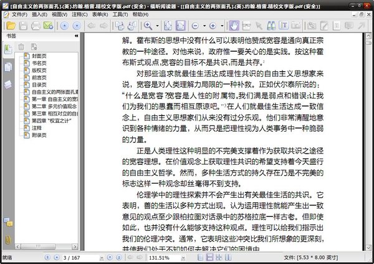
Task: Open the 注释(C) menu
Action: pyautogui.click(x=80, y=14)
